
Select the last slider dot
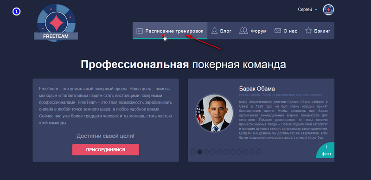pos(259,152)
